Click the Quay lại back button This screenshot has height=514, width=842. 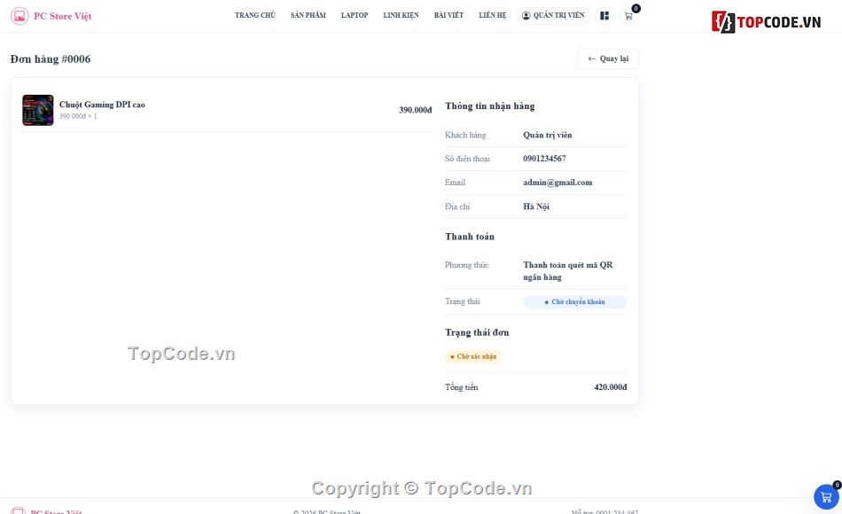(608, 58)
